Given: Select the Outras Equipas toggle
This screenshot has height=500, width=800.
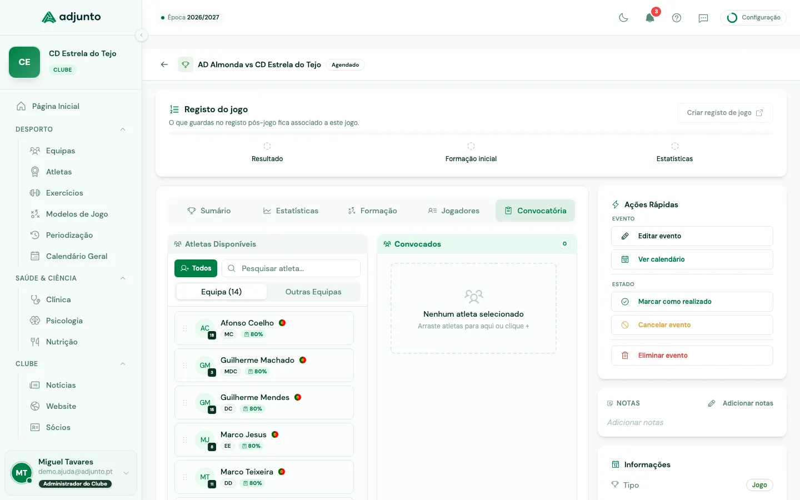Looking at the screenshot, I should (x=313, y=292).
